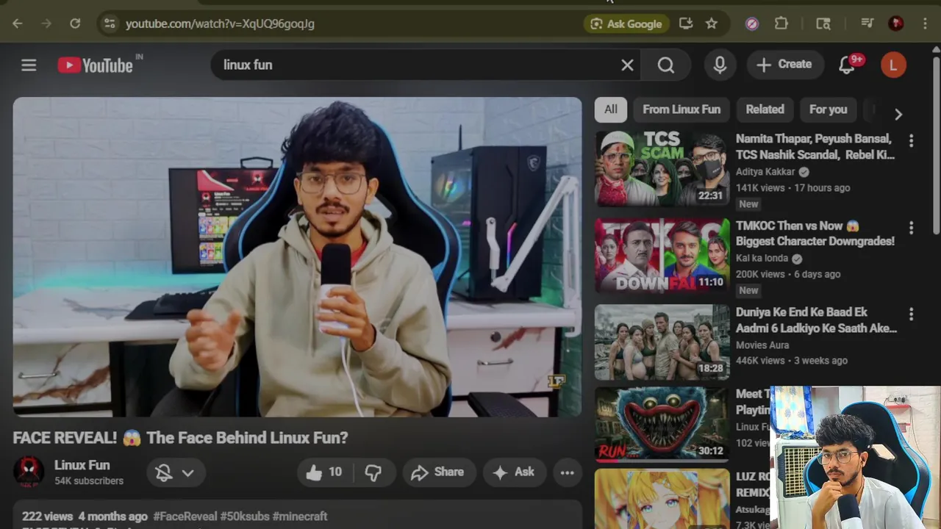Select the For you chip
Screen dimensions: 941x529
click(829, 109)
